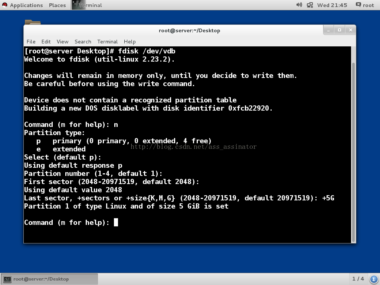Open the File menu in terminal
Screen dimensions: 380x285
pyautogui.click(x=31, y=42)
